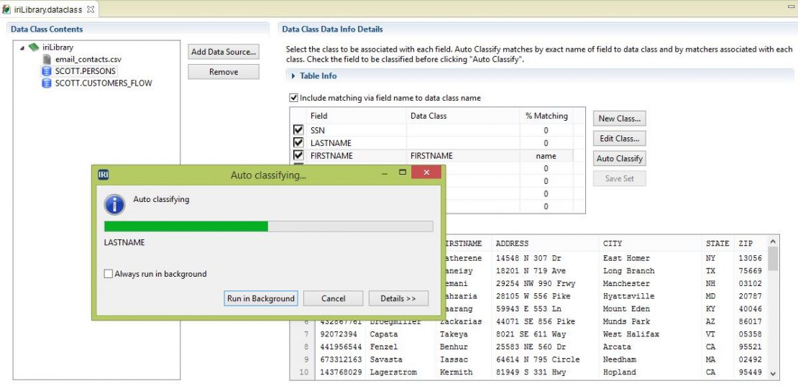The image size is (798, 386).
Task: Click the % Matching column header
Action: tap(546, 116)
